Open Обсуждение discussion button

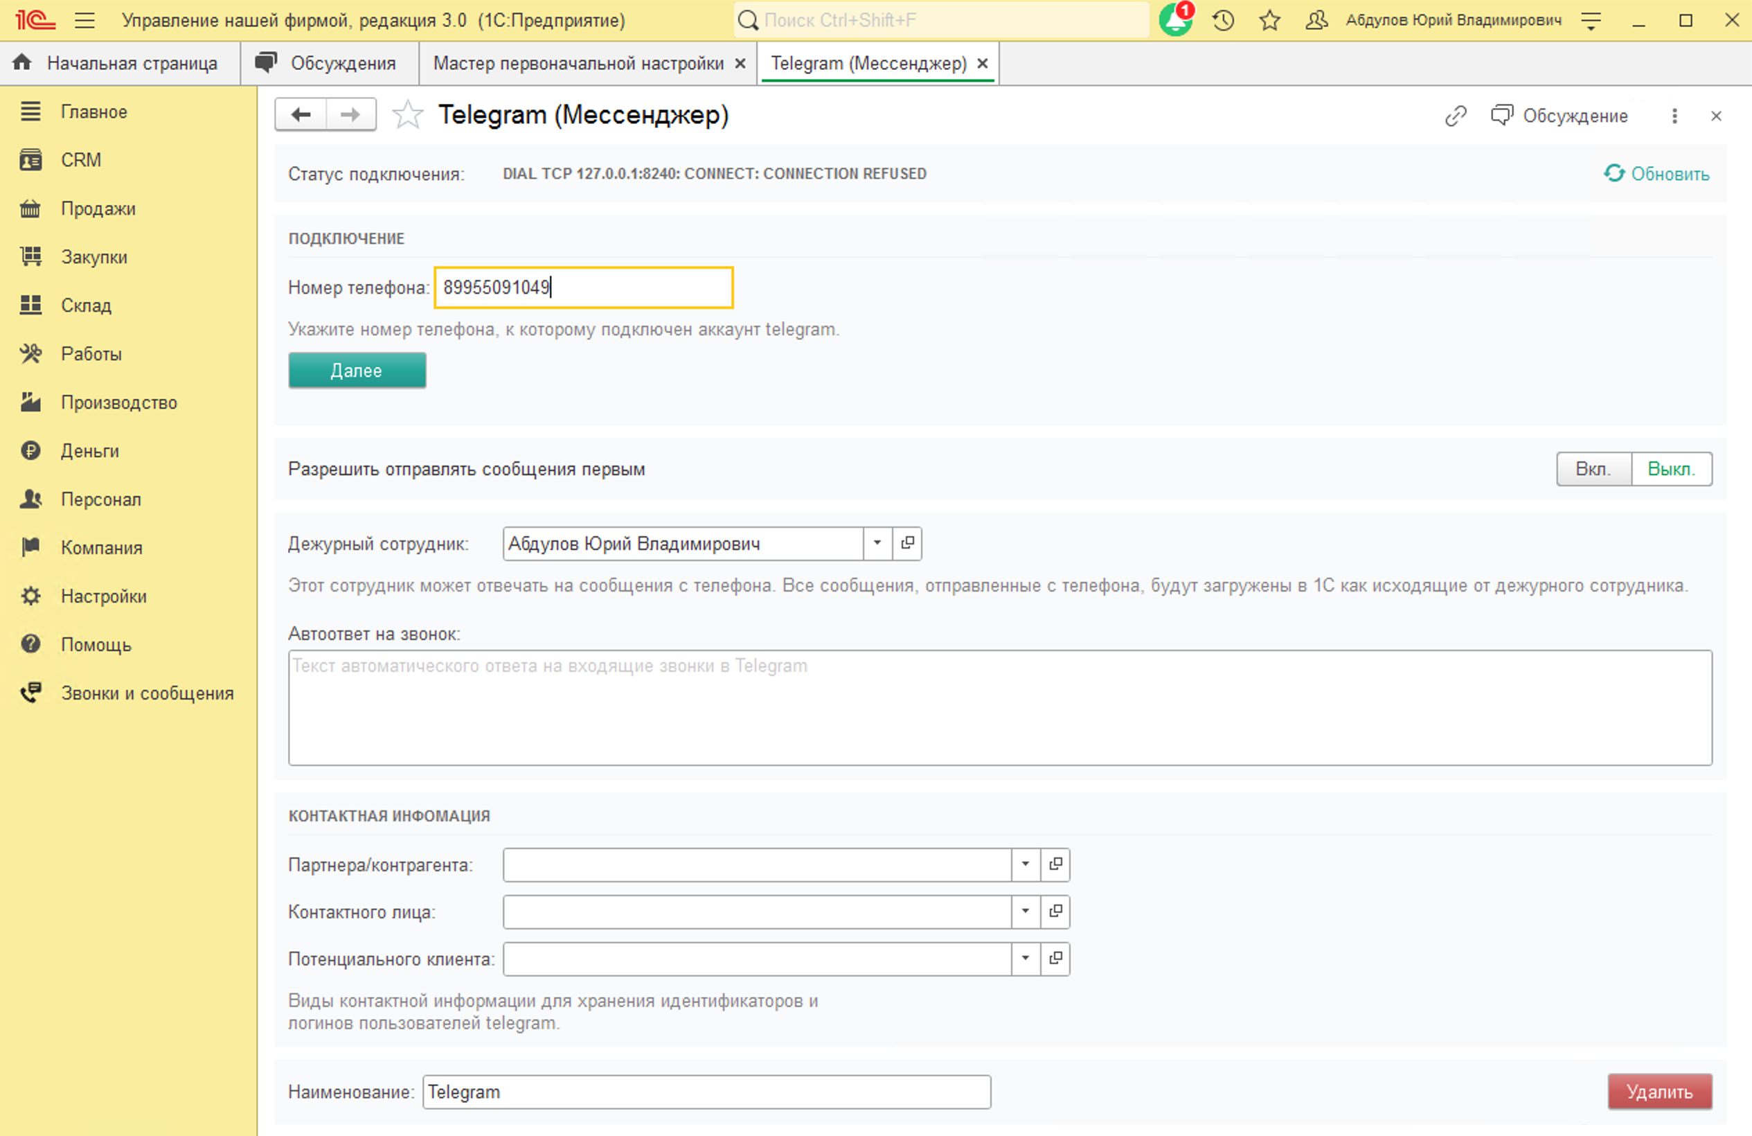1560,116
